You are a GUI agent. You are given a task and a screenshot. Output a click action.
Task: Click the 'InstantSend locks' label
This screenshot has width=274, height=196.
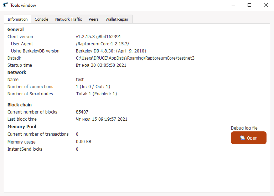point(25,149)
